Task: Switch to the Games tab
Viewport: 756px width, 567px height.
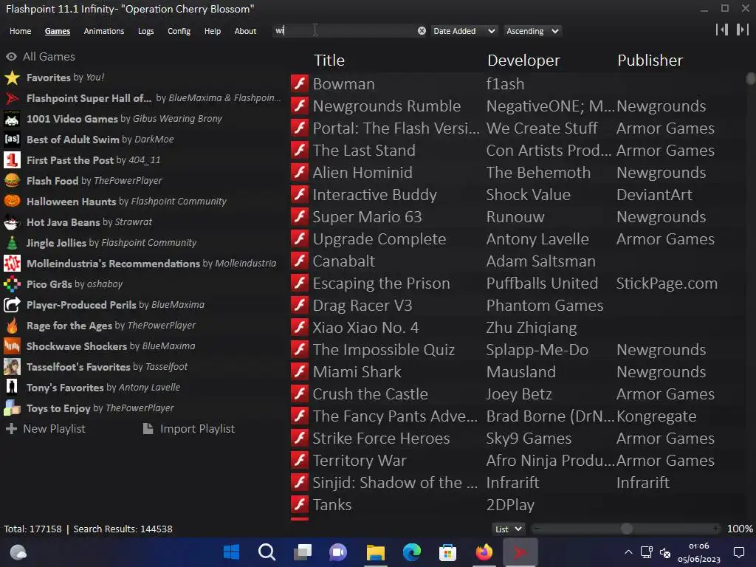Action: (58, 31)
